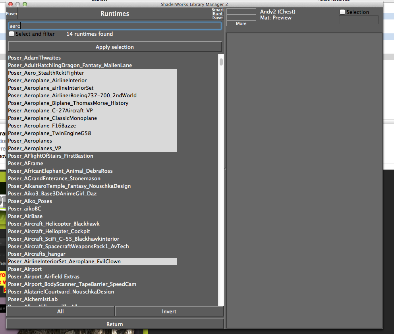Click the All button
Viewport: 394px width, 334px height.
point(60,311)
